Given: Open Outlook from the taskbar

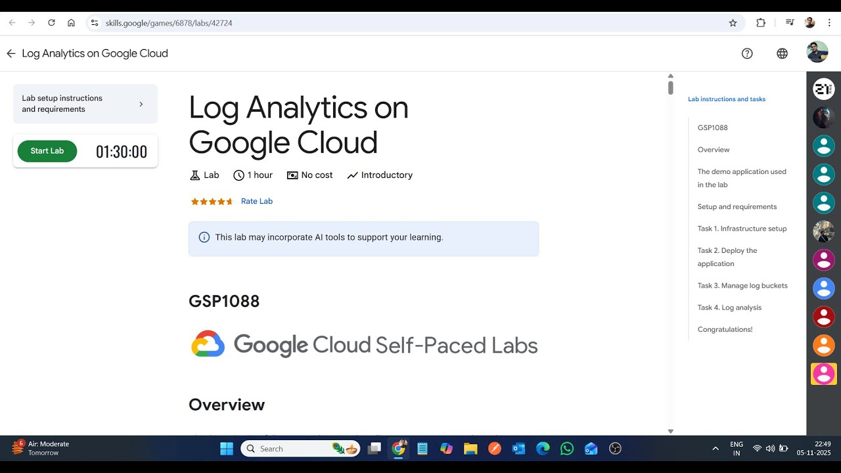Looking at the screenshot, I should point(518,449).
